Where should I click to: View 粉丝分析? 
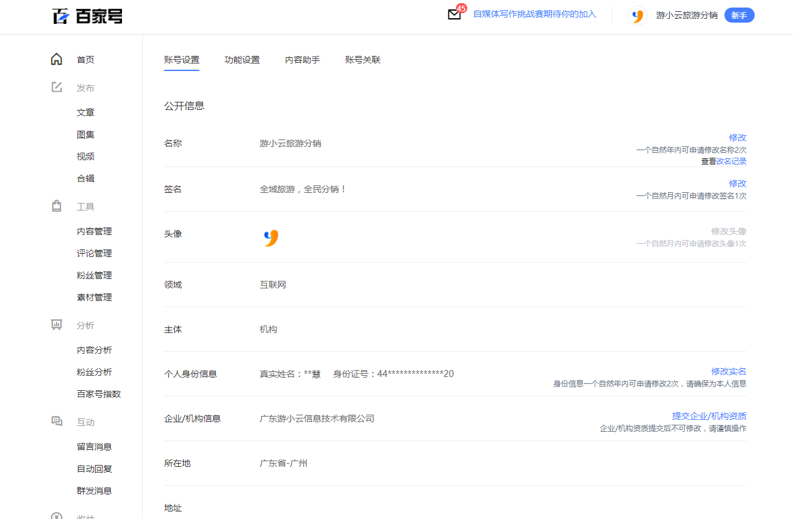click(x=94, y=372)
